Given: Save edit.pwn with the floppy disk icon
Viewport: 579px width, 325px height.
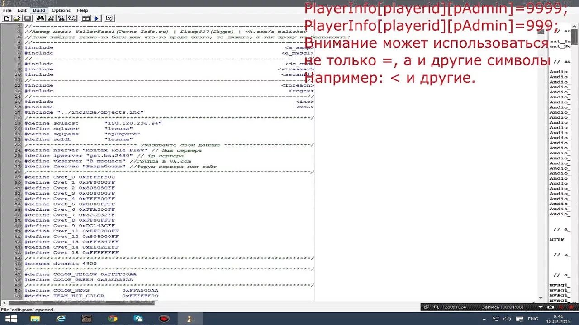Looking at the screenshot, I should (28, 18).
